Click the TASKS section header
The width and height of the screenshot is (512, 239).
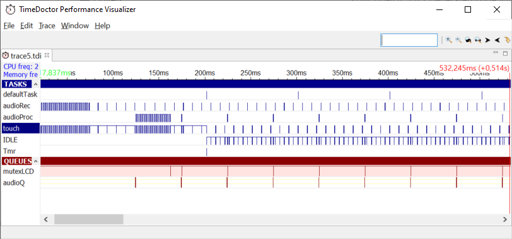16,85
